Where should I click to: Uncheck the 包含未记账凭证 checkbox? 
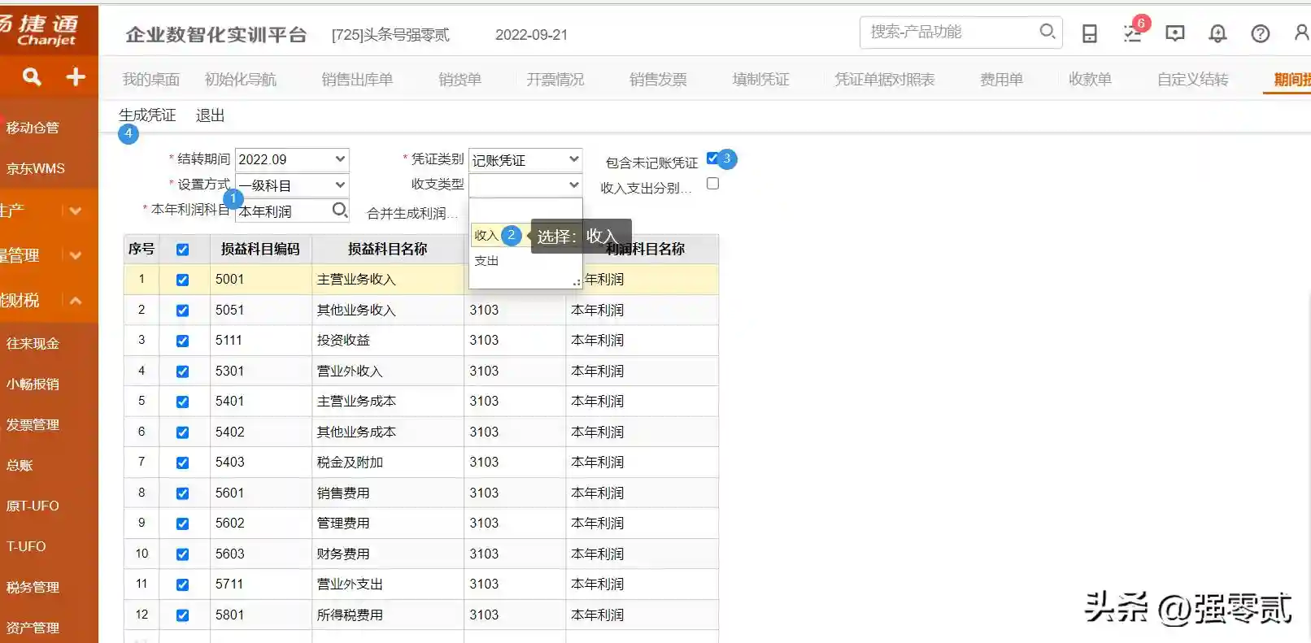pyautogui.click(x=712, y=159)
